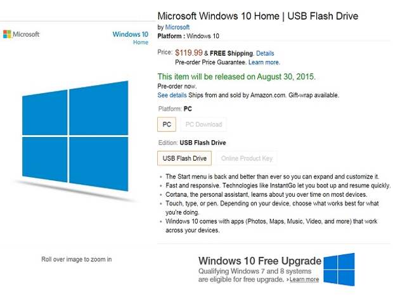
Task: Choose the Online Product Key edition
Action: pos(247,159)
